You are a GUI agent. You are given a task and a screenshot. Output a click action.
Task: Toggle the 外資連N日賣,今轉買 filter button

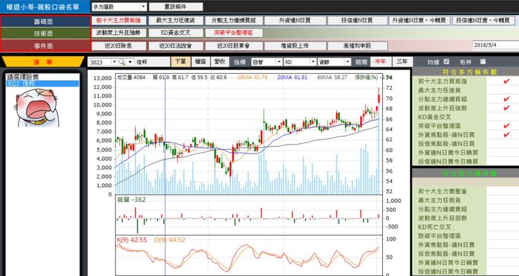[419, 20]
